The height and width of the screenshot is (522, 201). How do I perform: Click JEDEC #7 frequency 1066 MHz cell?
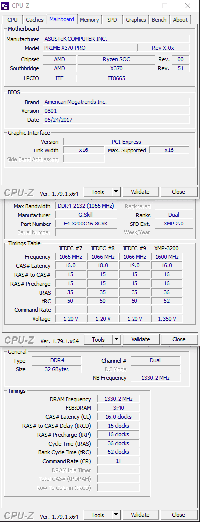tap(70, 257)
